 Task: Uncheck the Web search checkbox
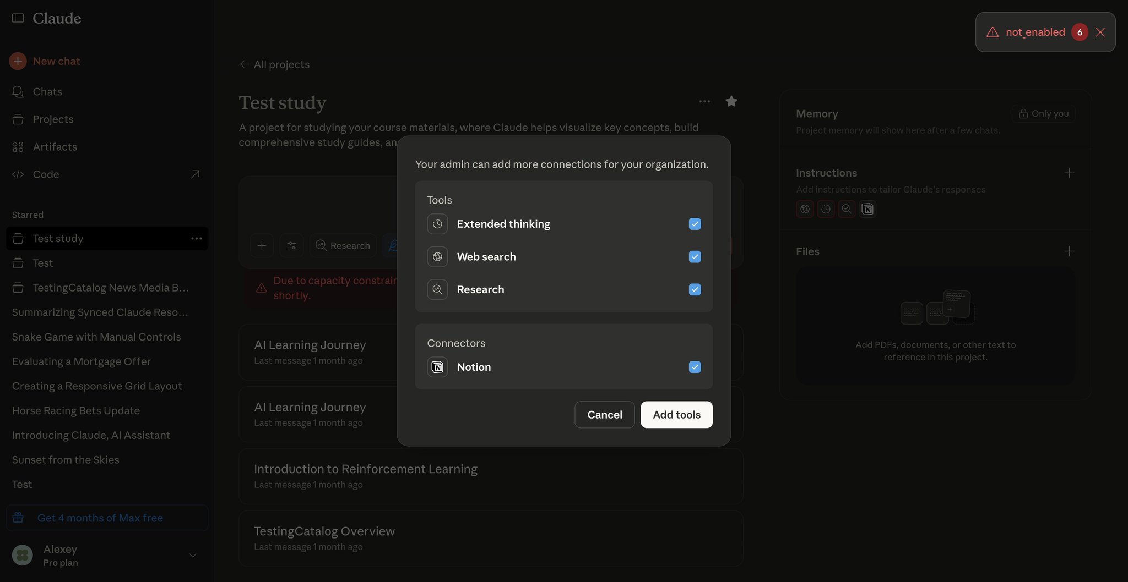695,257
